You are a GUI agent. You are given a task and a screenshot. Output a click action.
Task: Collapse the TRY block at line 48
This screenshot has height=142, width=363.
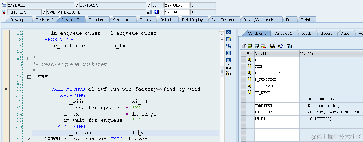[x=29, y=77]
